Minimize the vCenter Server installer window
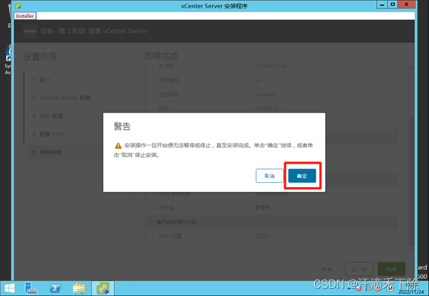The width and height of the screenshot is (429, 296). [x=382, y=4]
